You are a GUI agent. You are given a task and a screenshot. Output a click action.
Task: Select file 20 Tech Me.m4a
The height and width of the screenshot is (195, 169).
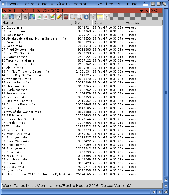[x=14, y=97]
